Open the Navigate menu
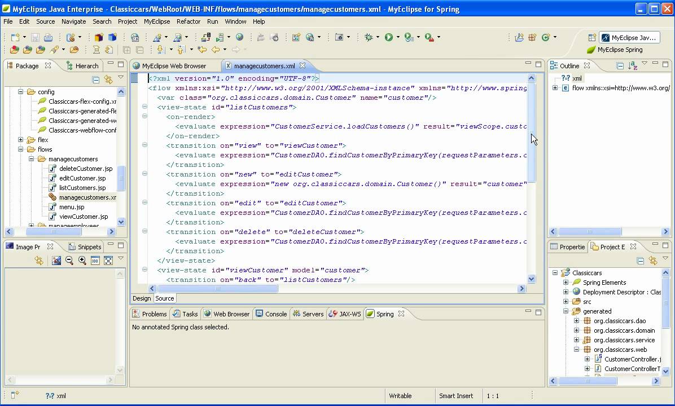675x406 pixels. 73,21
